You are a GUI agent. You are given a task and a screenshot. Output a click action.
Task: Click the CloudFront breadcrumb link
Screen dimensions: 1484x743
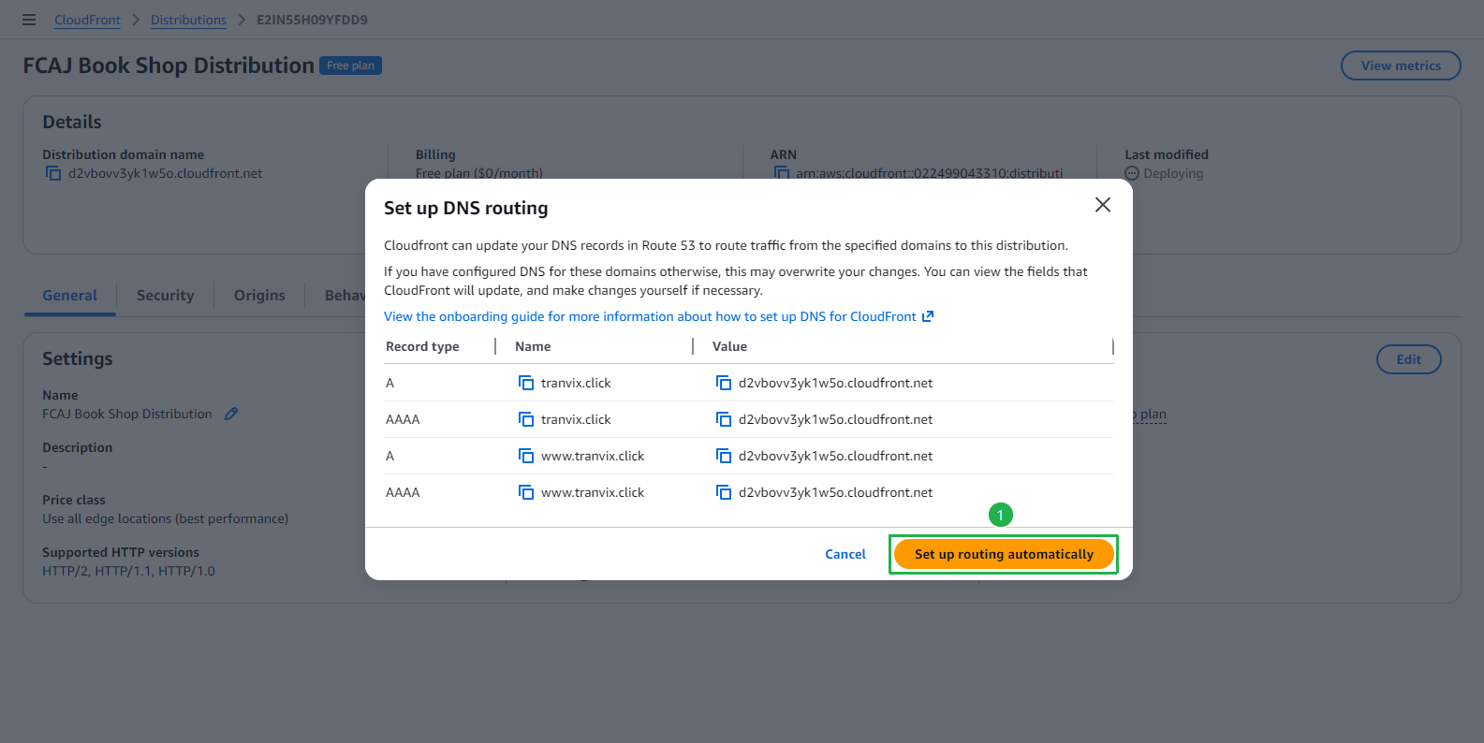click(x=87, y=20)
